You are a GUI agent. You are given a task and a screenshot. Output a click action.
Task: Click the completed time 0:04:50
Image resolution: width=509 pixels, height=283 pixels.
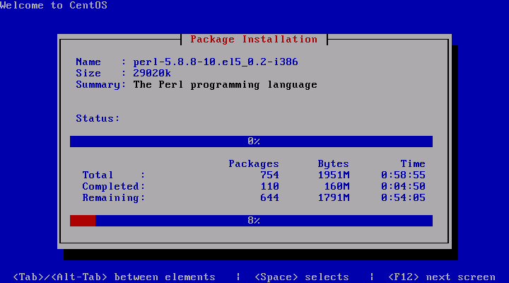(x=403, y=187)
